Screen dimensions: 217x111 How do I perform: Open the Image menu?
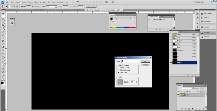click(18, 2)
